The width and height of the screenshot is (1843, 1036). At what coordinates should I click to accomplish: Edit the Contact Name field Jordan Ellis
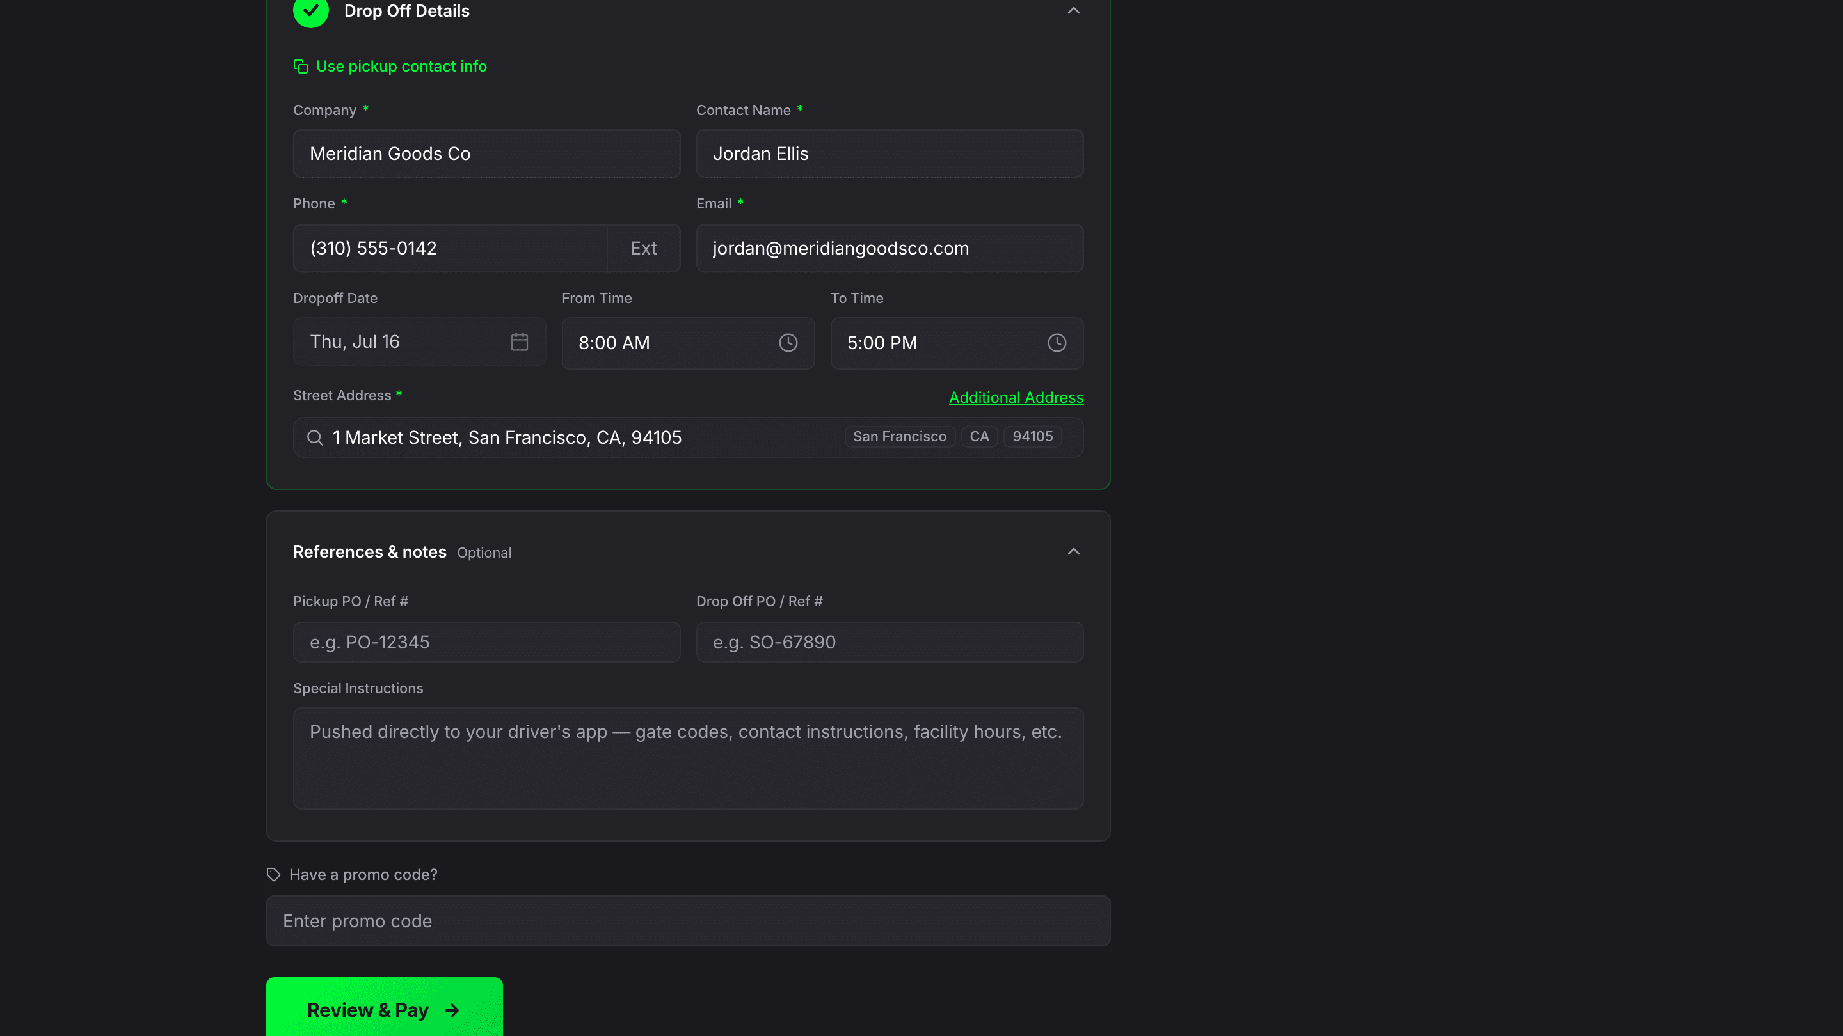pyautogui.click(x=890, y=153)
